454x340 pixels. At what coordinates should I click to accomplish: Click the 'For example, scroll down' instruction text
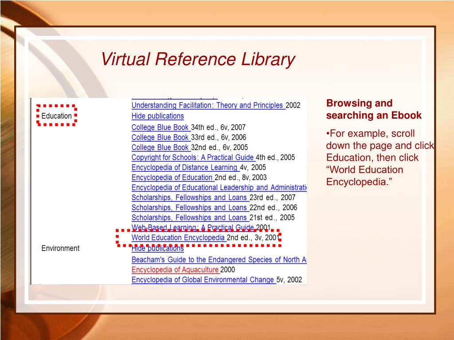(x=380, y=158)
